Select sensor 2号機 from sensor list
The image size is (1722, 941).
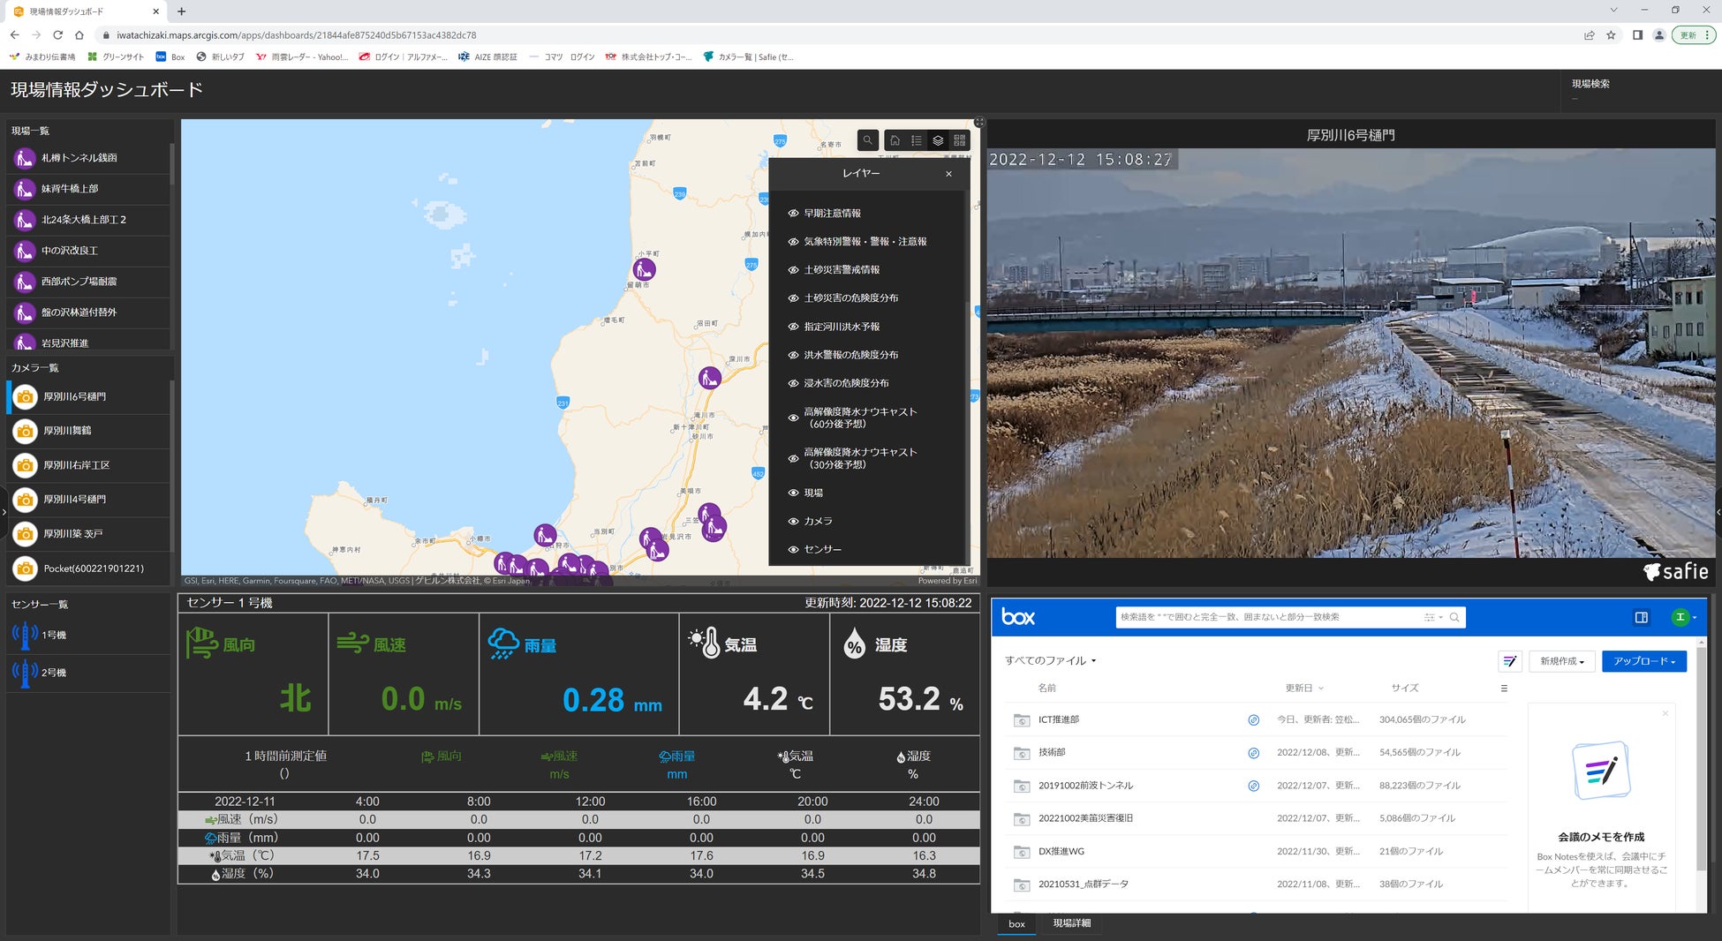53,673
